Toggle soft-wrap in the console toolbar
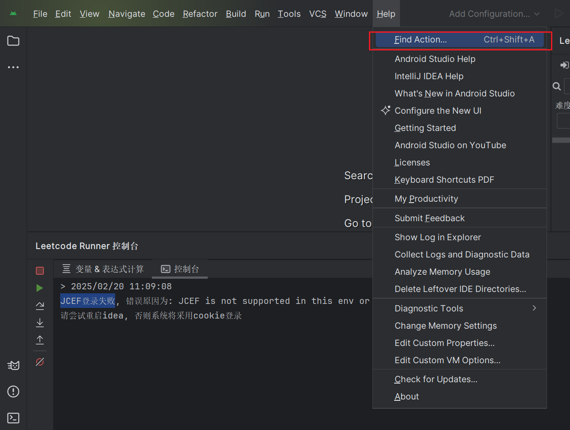 point(40,305)
